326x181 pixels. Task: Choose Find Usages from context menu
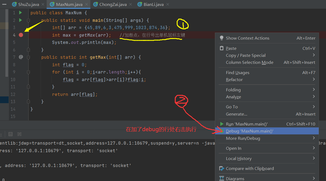(x=267, y=73)
